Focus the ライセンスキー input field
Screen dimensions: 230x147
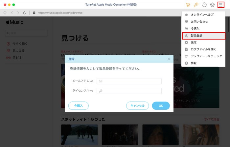tap(129, 91)
